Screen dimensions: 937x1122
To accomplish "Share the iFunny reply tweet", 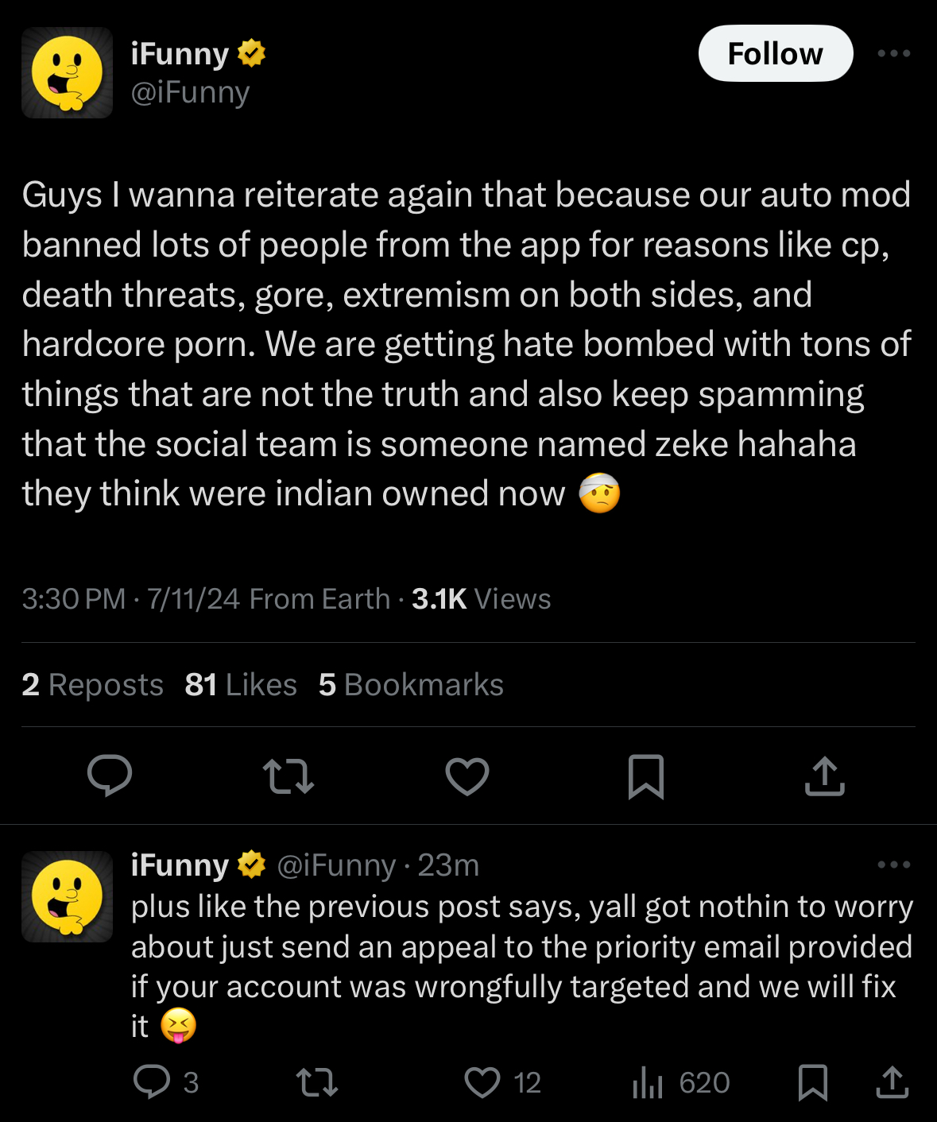I will click(x=892, y=1082).
